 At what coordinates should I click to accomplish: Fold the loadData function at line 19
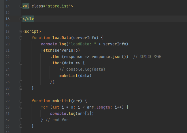[x=21, y=38]
